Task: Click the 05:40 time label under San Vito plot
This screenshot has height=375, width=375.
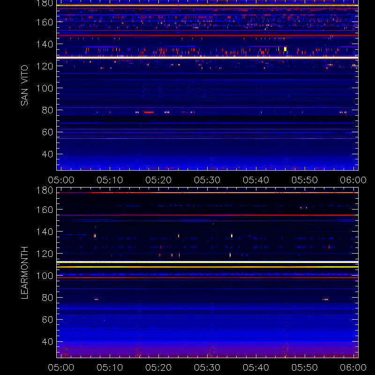Action: point(256,180)
